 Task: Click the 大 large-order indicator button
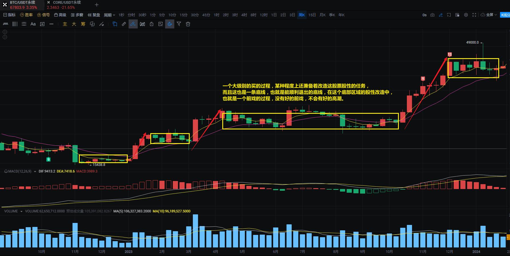[74, 24]
